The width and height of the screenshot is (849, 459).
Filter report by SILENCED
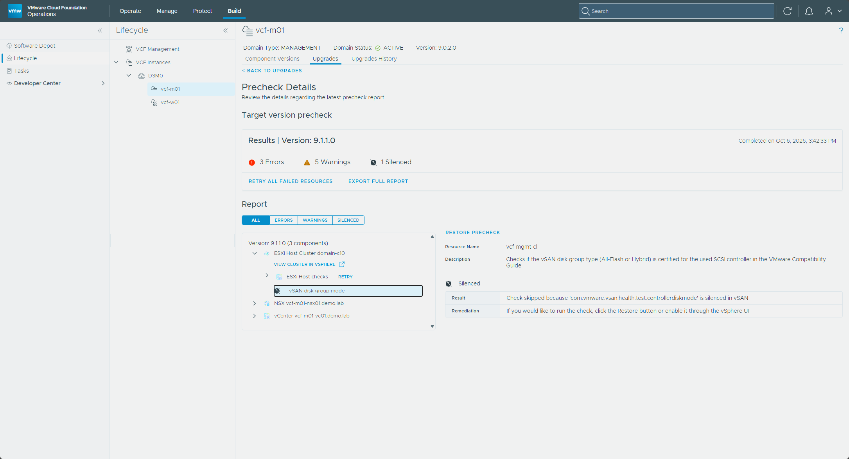pos(348,220)
